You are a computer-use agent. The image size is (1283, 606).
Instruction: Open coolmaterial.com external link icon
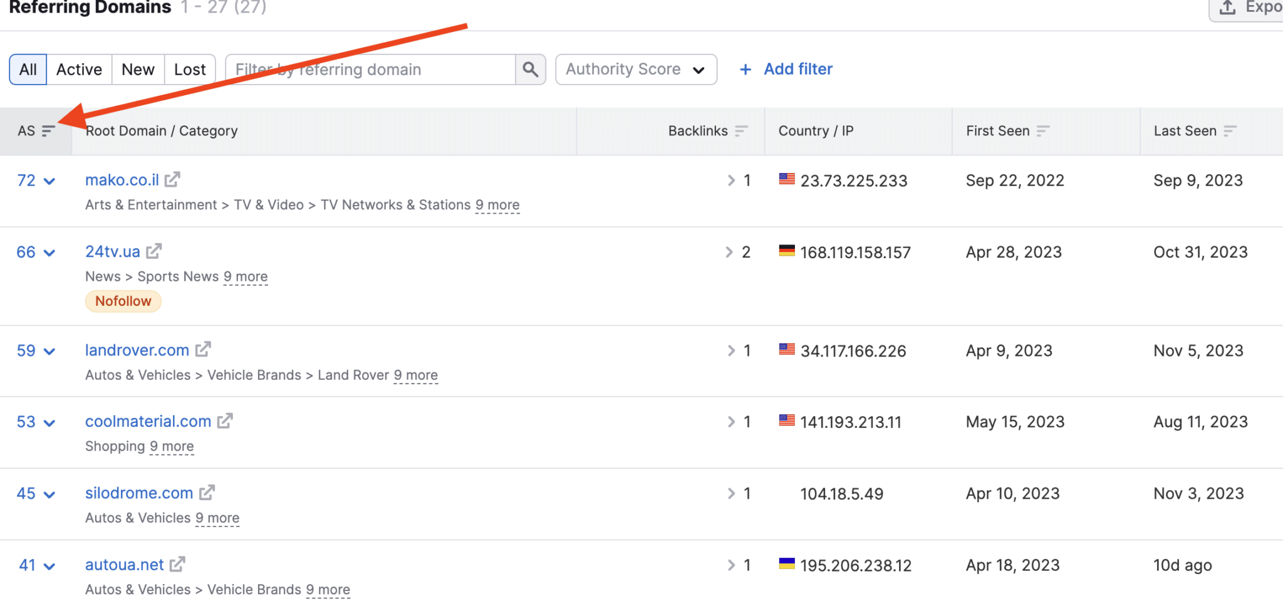coord(225,421)
